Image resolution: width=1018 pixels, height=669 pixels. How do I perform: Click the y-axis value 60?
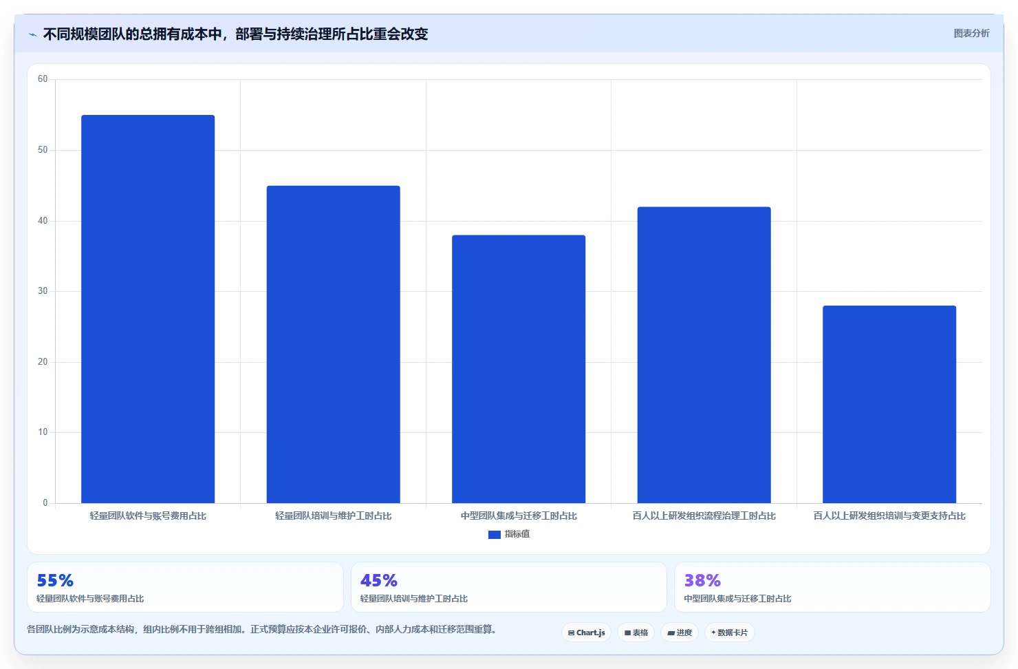pyautogui.click(x=43, y=79)
